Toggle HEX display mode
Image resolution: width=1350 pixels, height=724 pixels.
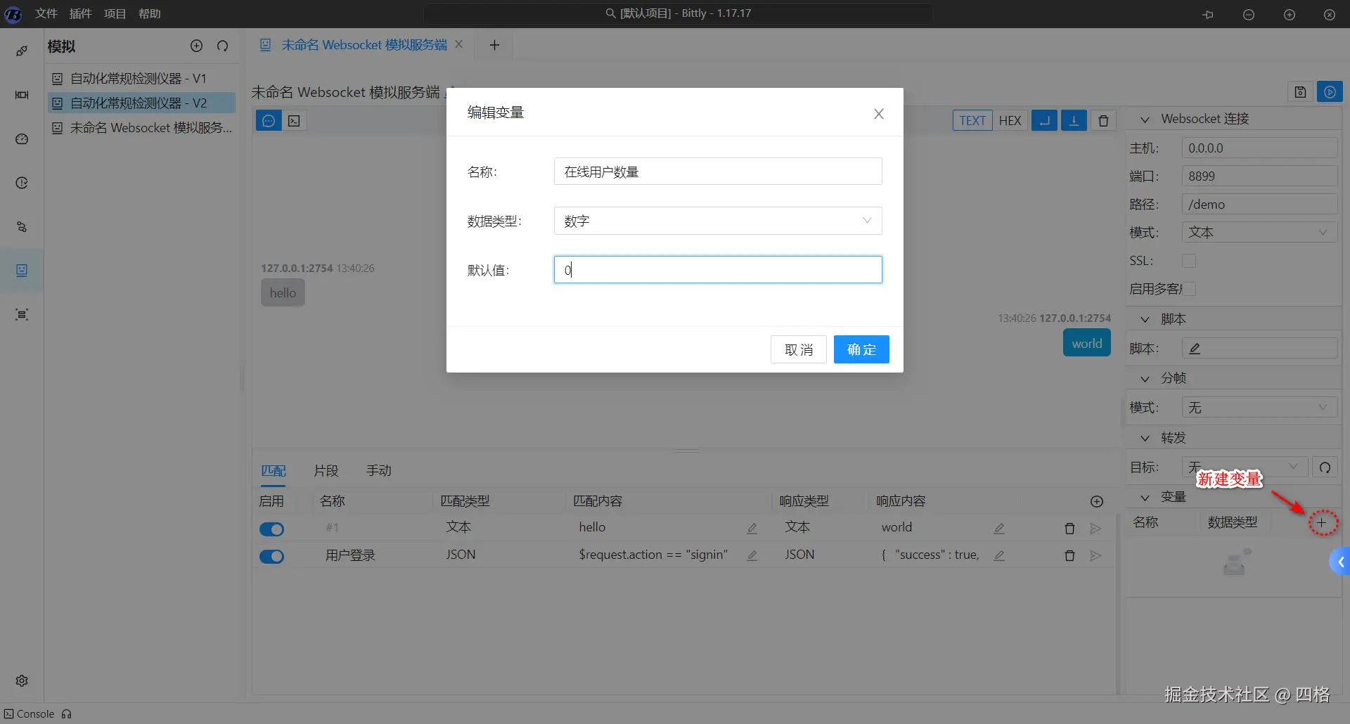click(1010, 121)
